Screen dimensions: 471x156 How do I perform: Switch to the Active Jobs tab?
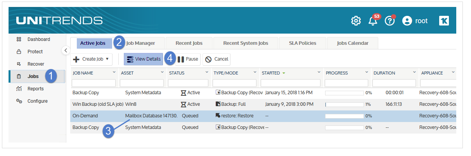point(93,43)
